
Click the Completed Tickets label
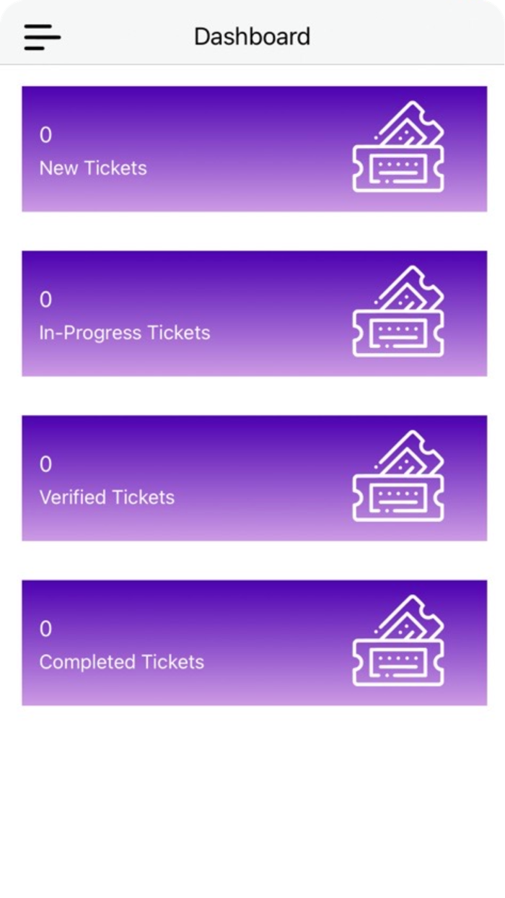tap(122, 661)
